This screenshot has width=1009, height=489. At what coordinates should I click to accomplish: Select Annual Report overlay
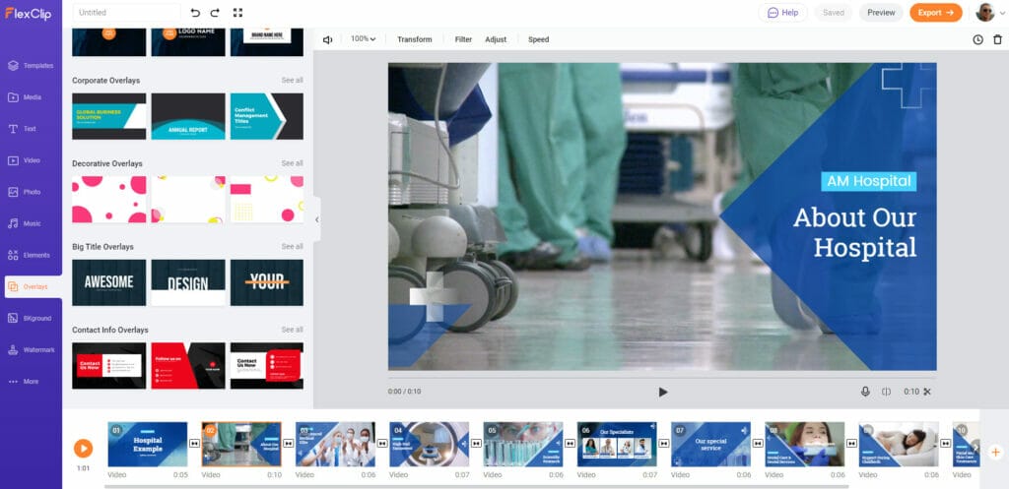click(188, 116)
